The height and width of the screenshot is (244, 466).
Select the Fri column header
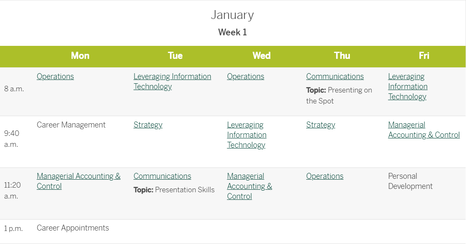[424, 56]
